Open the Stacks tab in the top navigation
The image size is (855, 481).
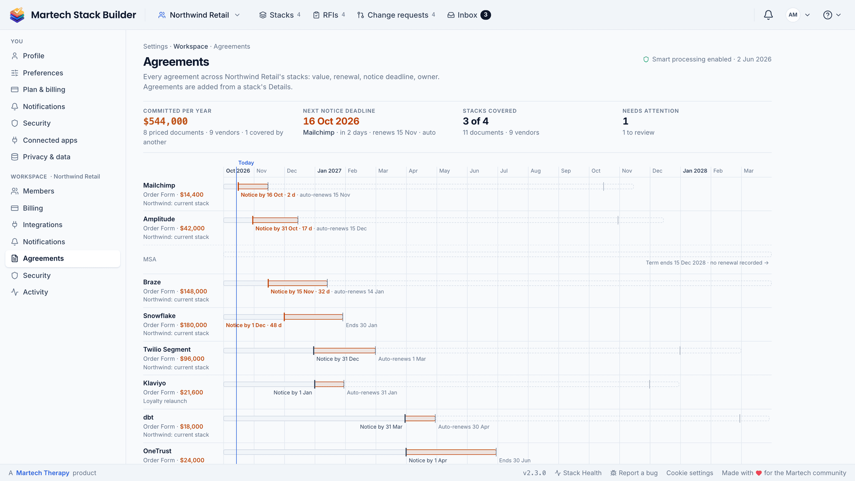pos(280,15)
